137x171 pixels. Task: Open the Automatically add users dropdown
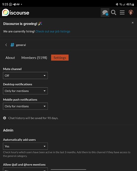click(25, 146)
